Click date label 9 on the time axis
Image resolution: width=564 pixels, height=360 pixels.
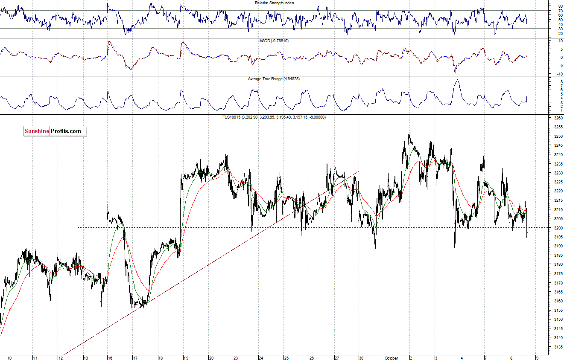[x=537, y=358]
